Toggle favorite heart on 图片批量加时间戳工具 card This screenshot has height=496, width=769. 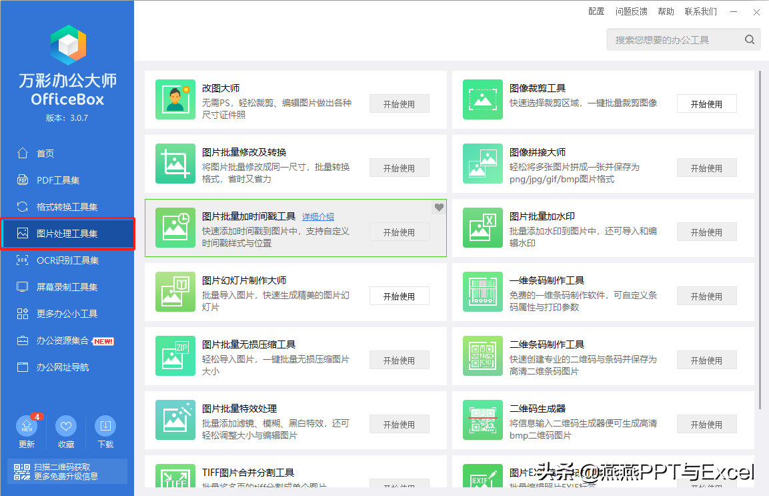point(439,208)
